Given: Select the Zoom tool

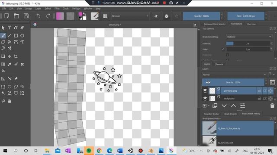Looking at the screenshot, I should [x=3, y=101].
